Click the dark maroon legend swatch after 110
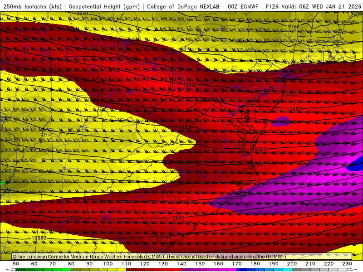 click(131, 269)
